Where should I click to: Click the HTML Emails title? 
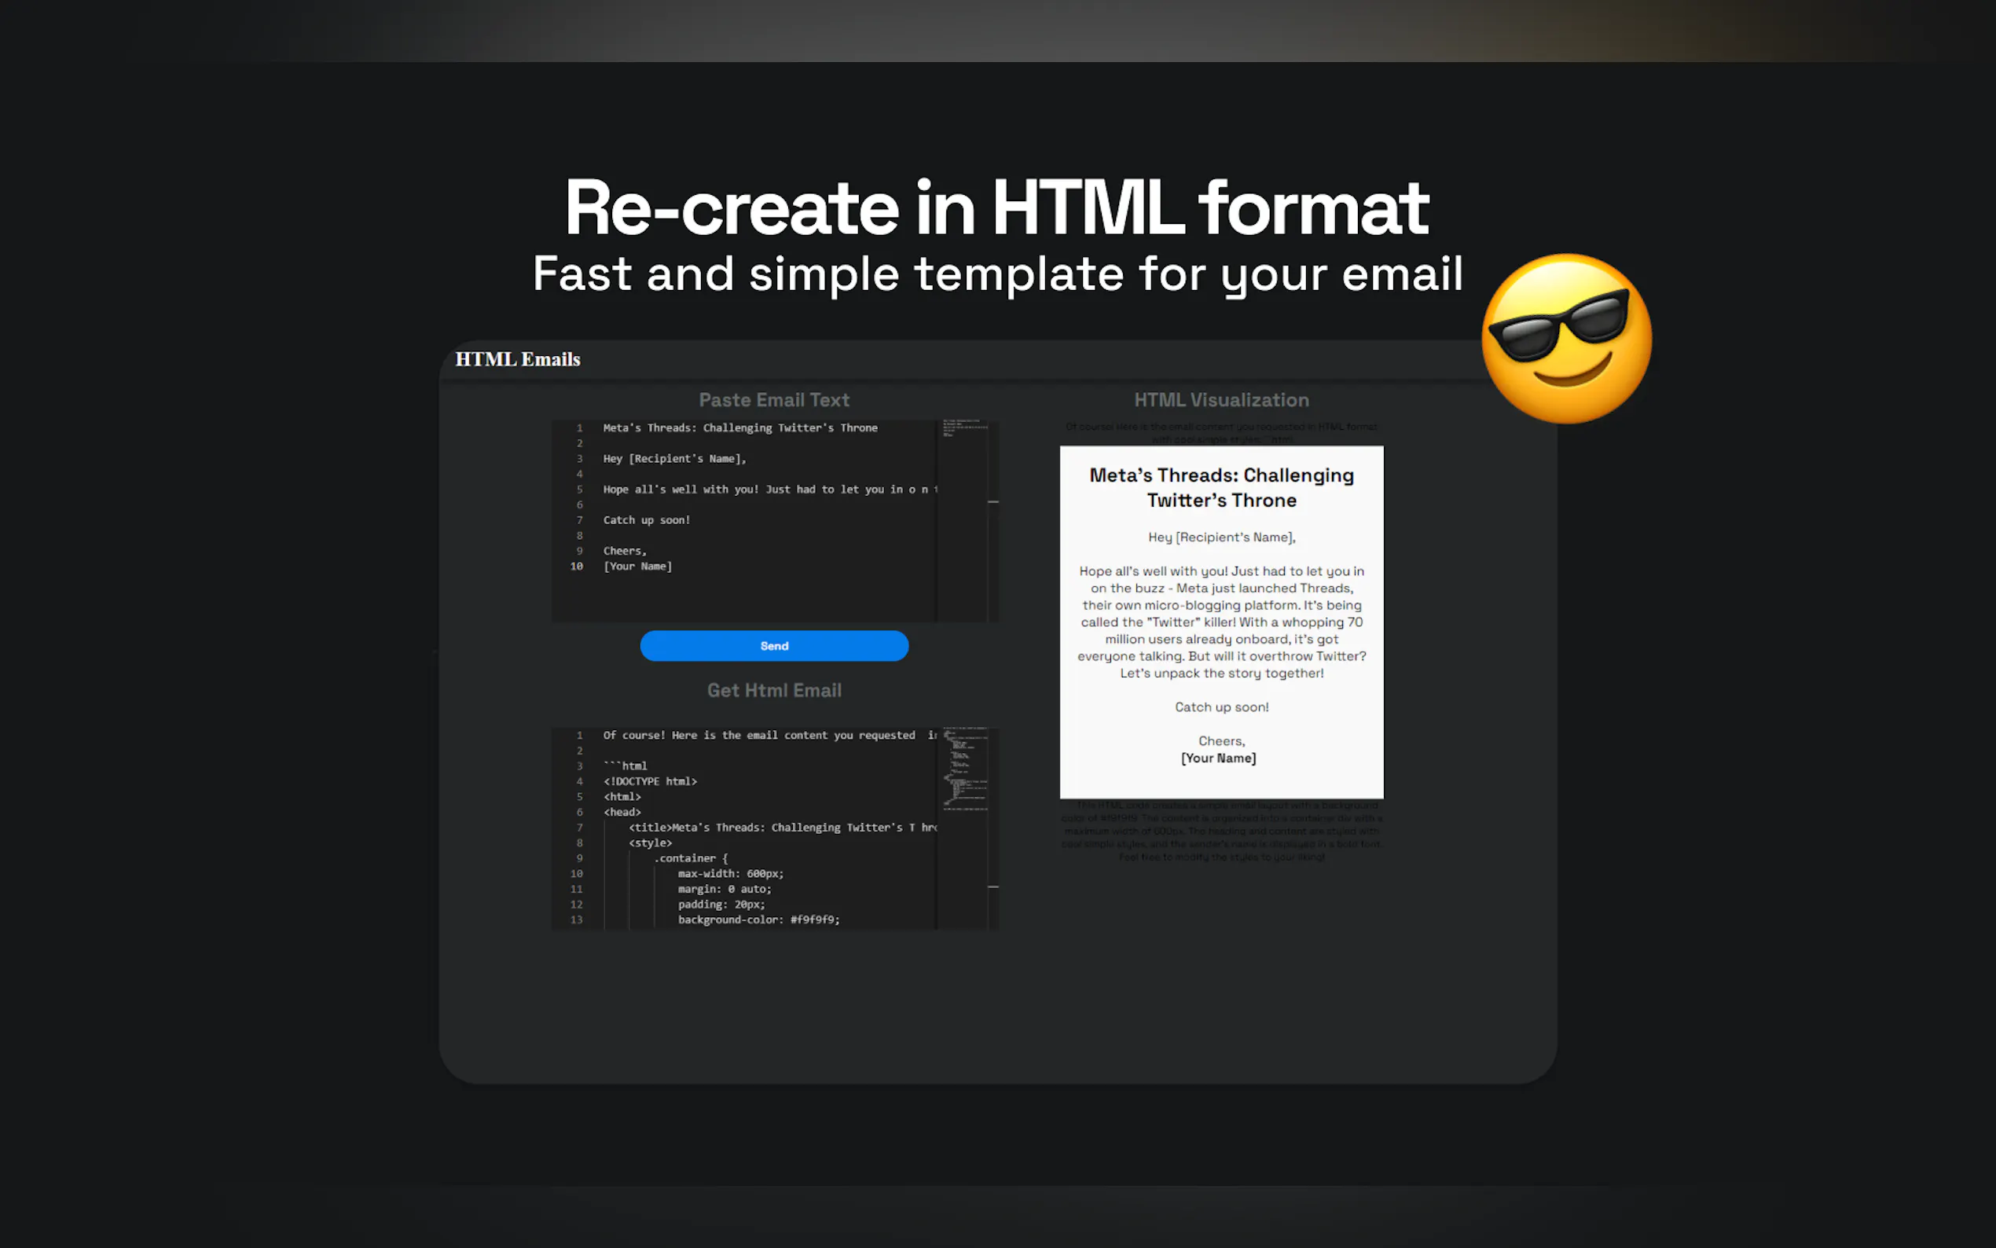pos(517,359)
